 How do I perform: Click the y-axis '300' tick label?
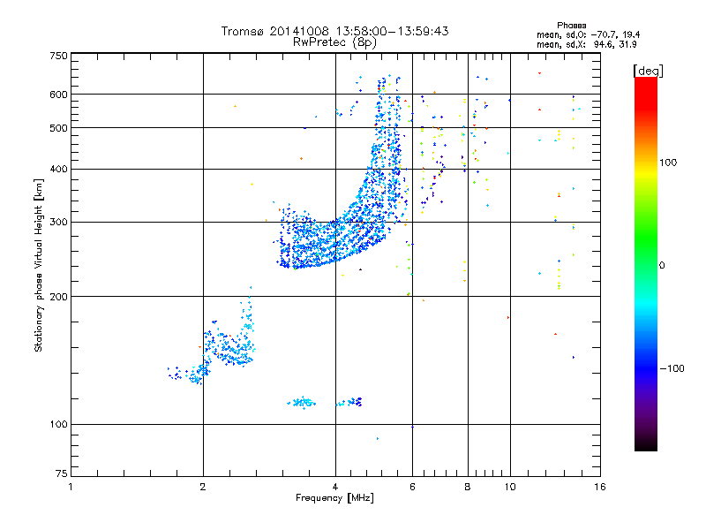[x=58, y=222]
